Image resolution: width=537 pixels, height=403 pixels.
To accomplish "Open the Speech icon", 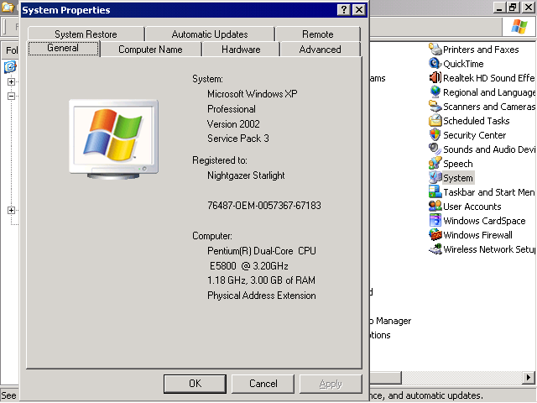I will pyautogui.click(x=435, y=164).
